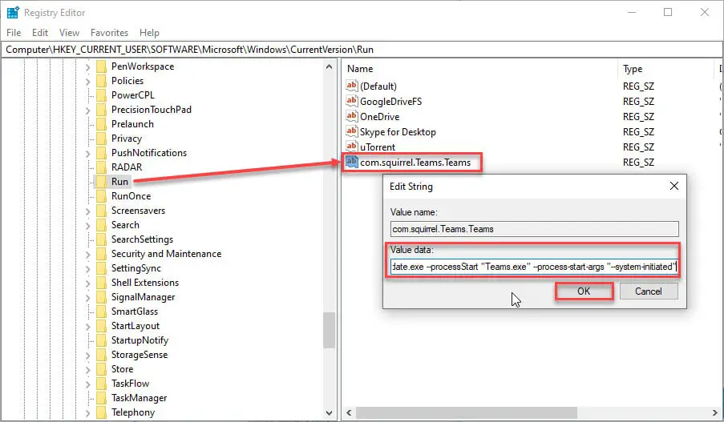724x422 pixels.
Task: Expand the Security and Maintenance key
Action: pyautogui.click(x=87, y=255)
